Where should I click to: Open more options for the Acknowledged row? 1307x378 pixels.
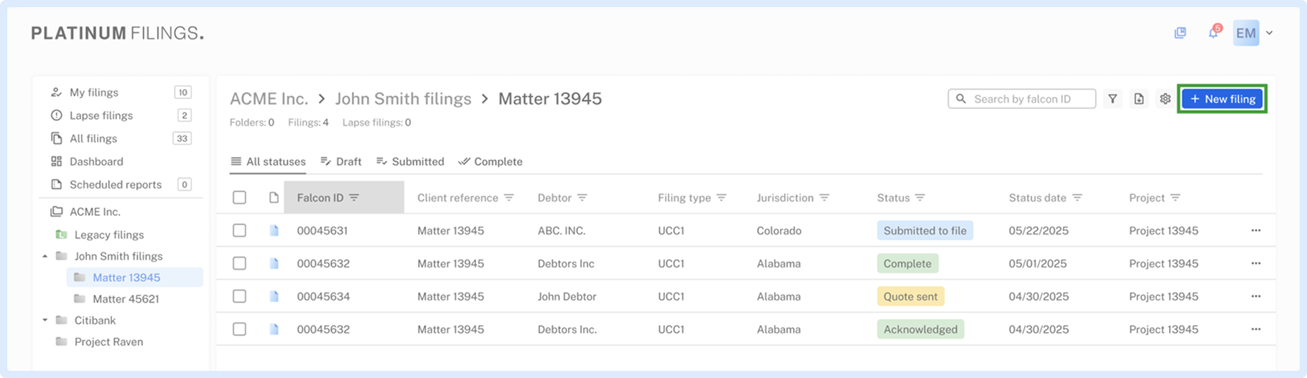(1255, 329)
